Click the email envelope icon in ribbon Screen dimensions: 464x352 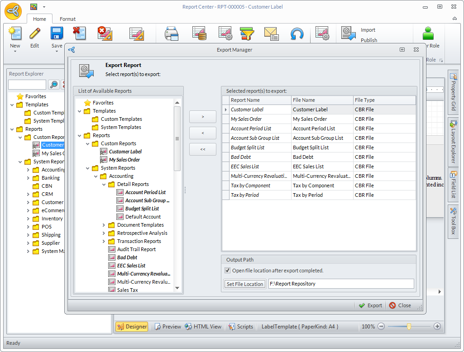point(271,34)
